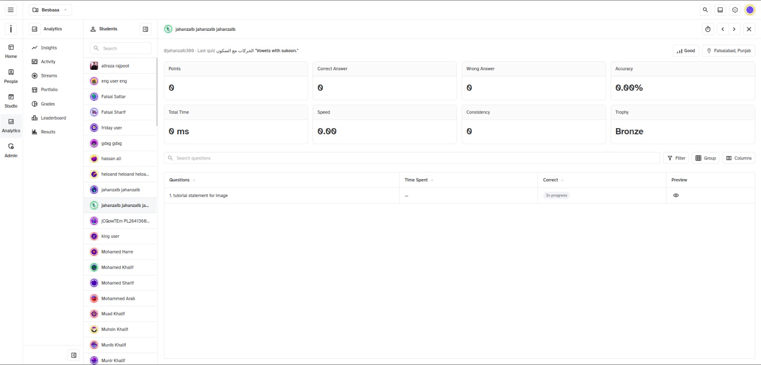
Task: Select student hassan ali
Action: pyautogui.click(x=120, y=159)
